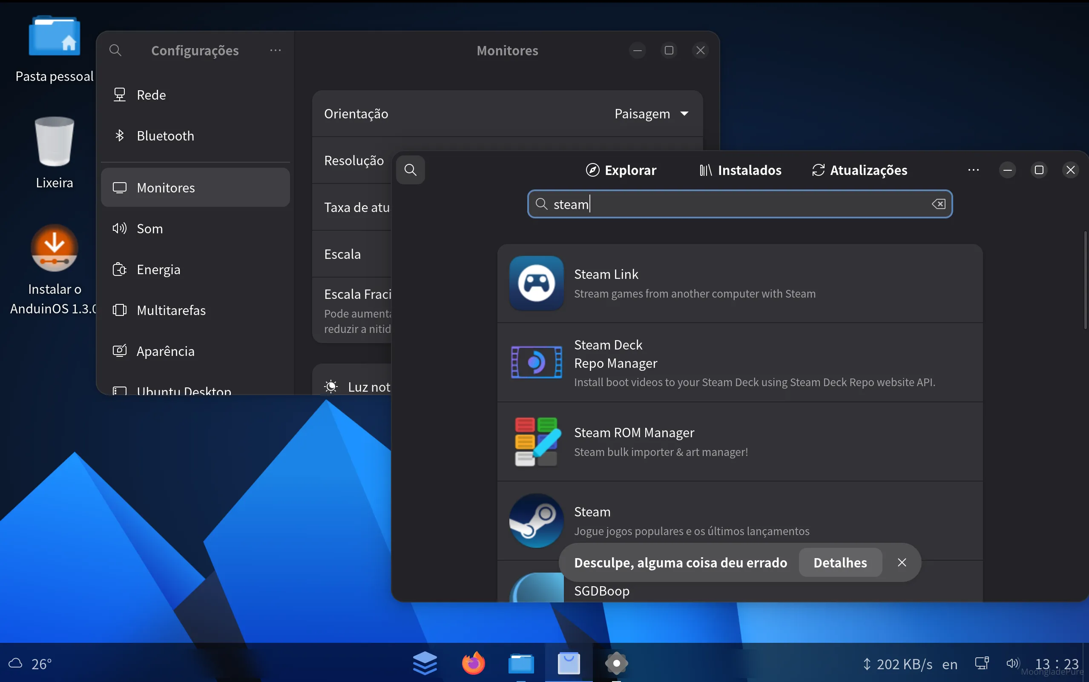
Task: Click the Steam Deck Repo Manager icon
Action: click(535, 362)
